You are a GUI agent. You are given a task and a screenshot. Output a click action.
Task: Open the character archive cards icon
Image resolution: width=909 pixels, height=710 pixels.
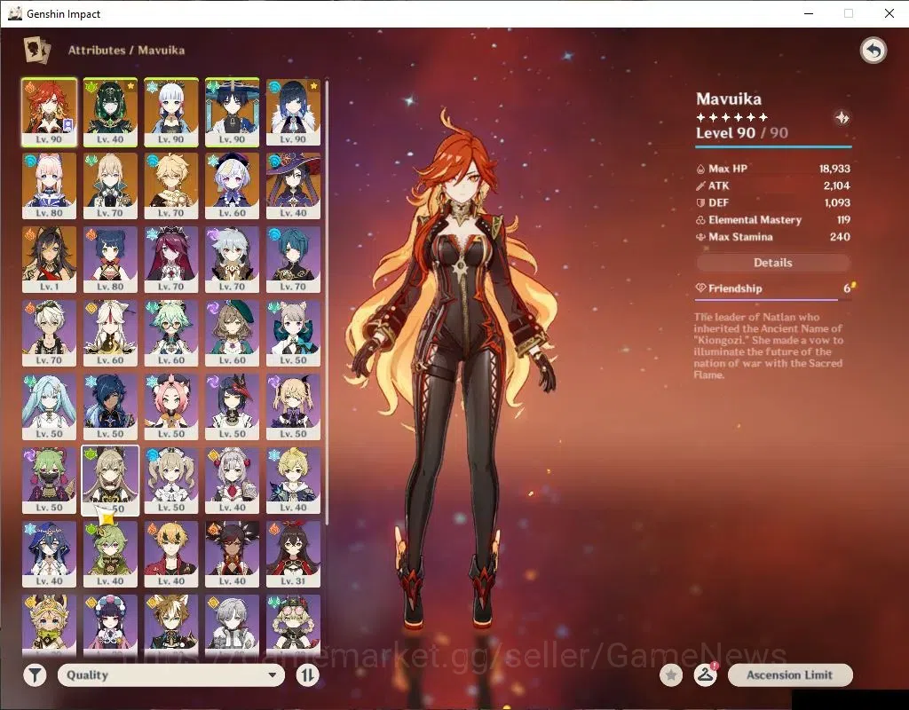pyautogui.click(x=37, y=50)
